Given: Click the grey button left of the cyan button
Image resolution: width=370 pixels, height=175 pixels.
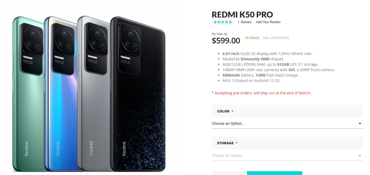Looking at the screenshot, I should pos(229,173).
